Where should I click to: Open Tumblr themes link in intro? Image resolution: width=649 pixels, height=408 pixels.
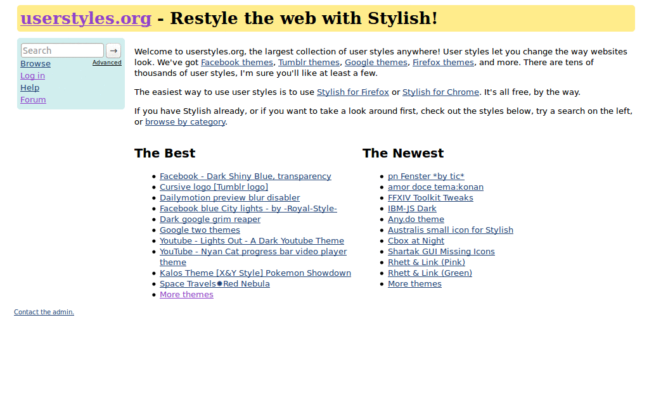(x=309, y=63)
